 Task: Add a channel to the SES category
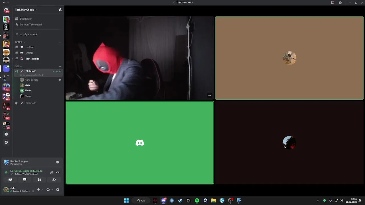[x=60, y=66]
